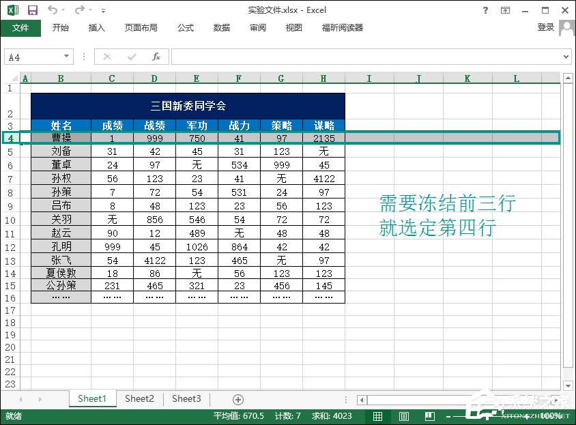
Task: Toggle Page Break Preview in the status bar
Action: coord(430,416)
